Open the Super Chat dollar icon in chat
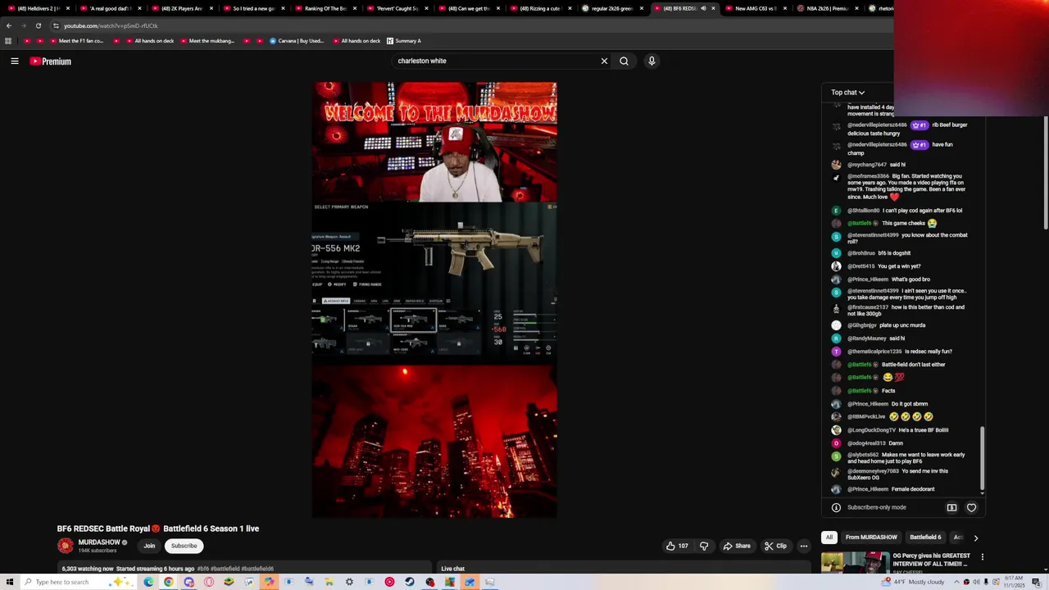This screenshot has height=590, width=1049. pos(951,507)
